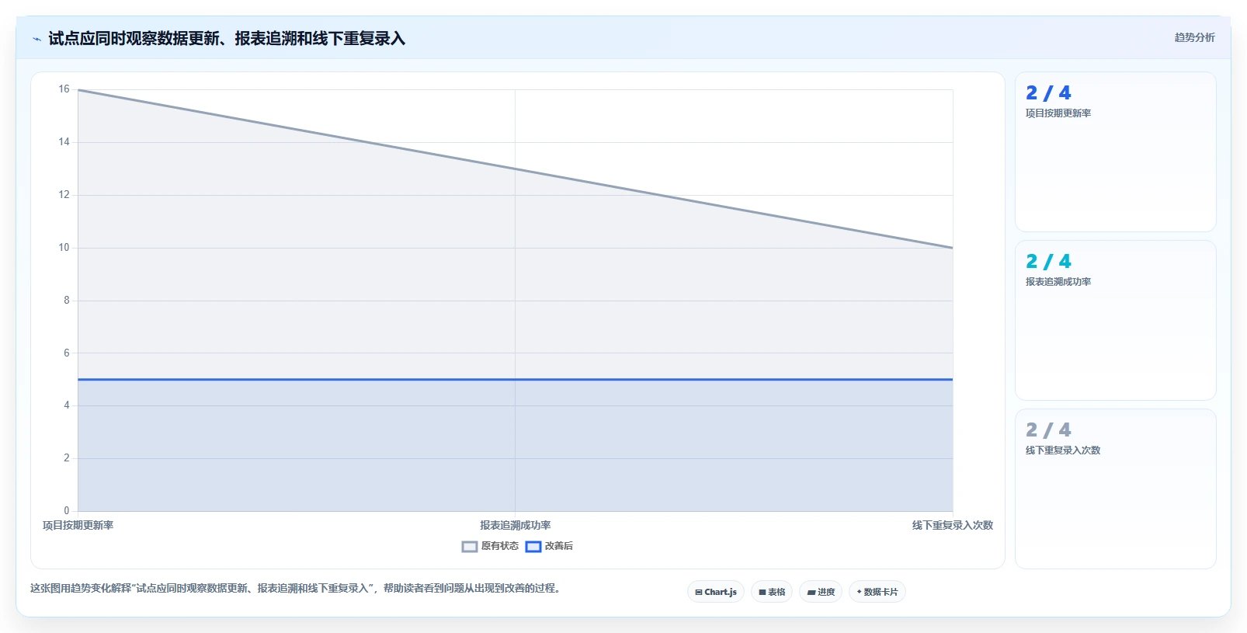
Task: Click x-axis label 报表追溯成功率
Action: pos(516,526)
